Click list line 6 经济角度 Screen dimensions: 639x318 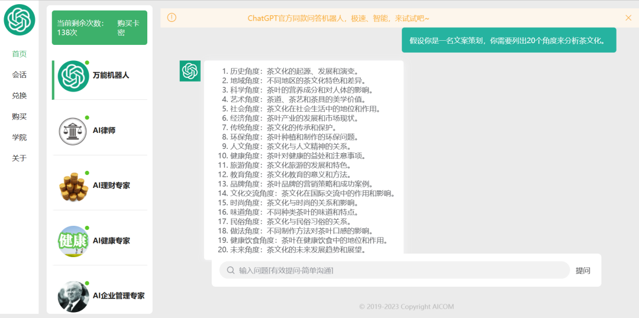290,118
